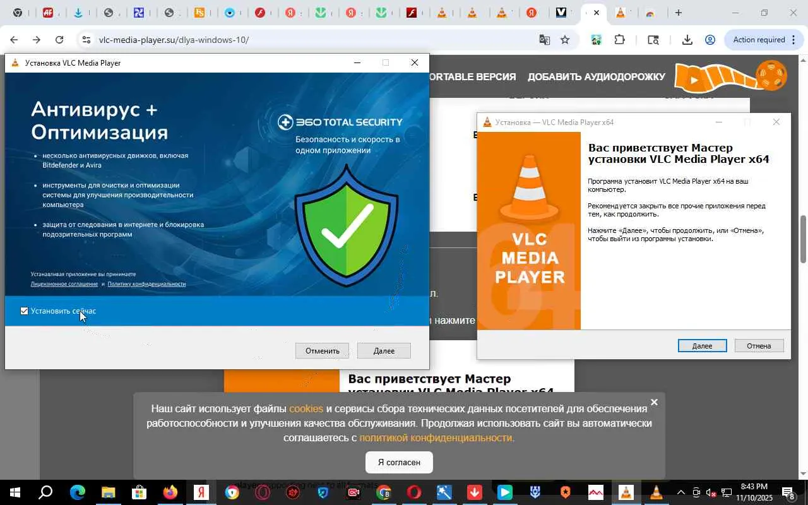This screenshot has height=505, width=808.
Task: Dismiss the cookie banner with the X icon
Action: tap(654, 402)
